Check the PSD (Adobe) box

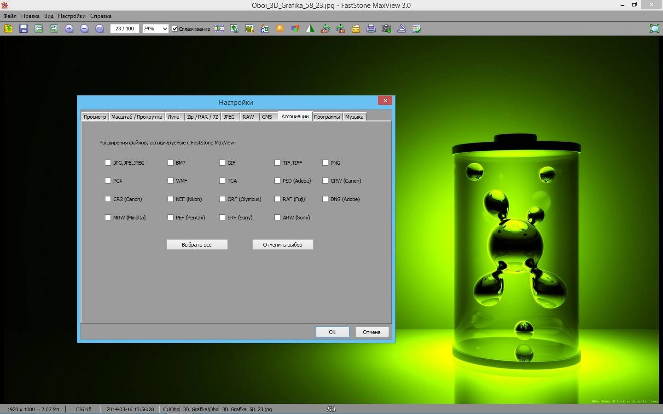(277, 181)
